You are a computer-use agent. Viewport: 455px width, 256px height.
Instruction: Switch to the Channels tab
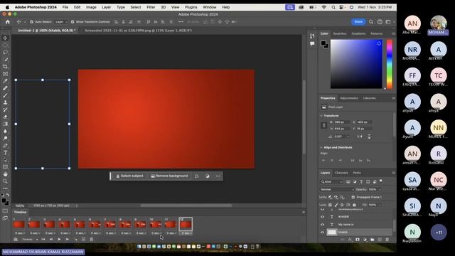[341, 173]
